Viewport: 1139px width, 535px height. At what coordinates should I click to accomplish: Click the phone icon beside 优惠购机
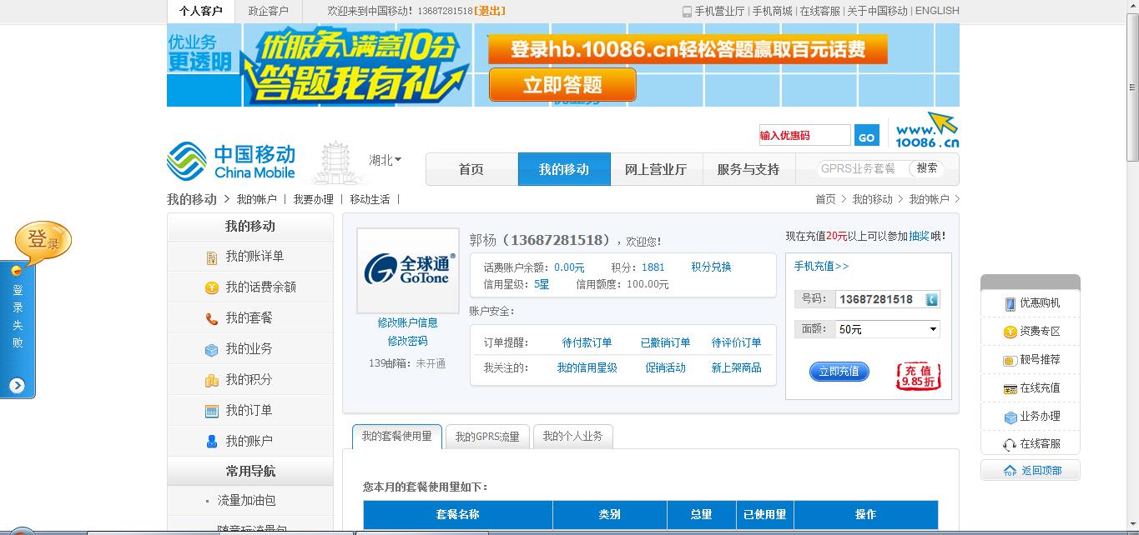click(1010, 303)
